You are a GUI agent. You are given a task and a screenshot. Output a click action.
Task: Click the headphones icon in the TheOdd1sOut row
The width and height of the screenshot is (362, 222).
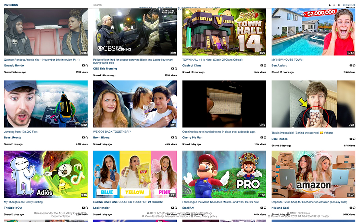pyautogui.click(x=87, y=208)
